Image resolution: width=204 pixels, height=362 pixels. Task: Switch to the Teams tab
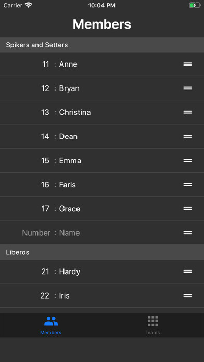pyautogui.click(x=152, y=325)
